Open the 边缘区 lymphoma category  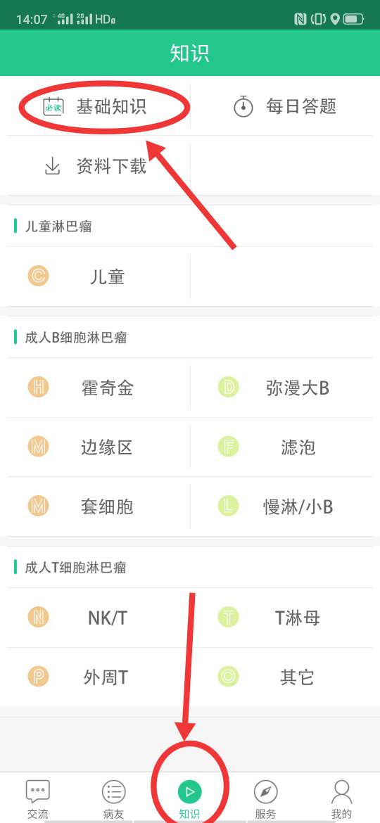pos(99,447)
